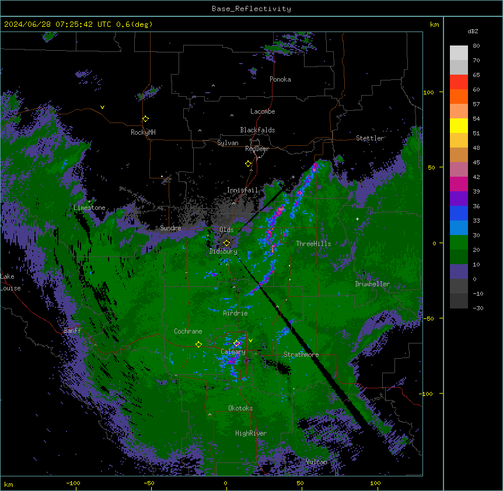This screenshot has width=503, height=491.
Task: Click the Stettler label
Action: click(369, 138)
